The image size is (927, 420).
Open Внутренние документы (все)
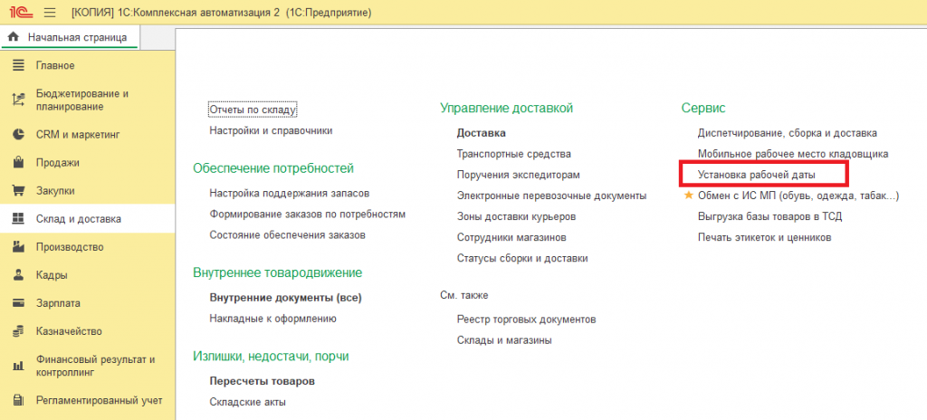click(x=285, y=298)
